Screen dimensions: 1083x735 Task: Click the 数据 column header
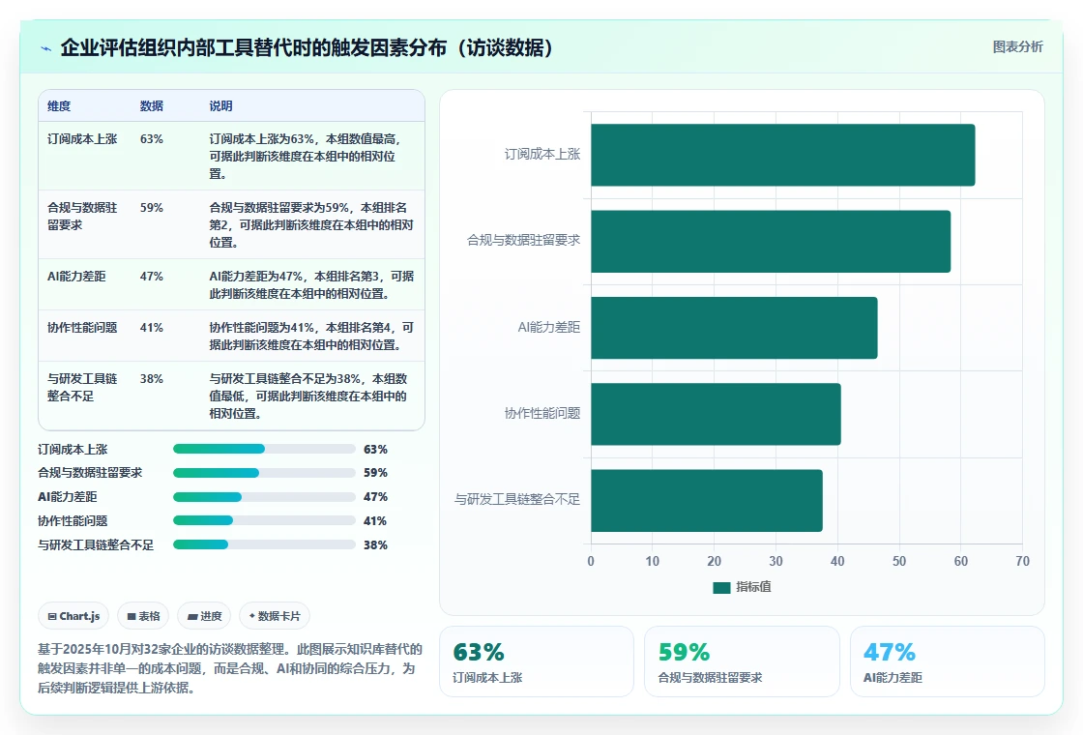pyautogui.click(x=151, y=105)
